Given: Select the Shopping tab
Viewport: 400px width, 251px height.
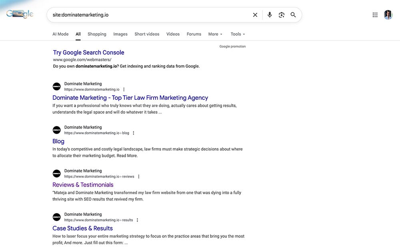Looking at the screenshot, I should 97,34.
